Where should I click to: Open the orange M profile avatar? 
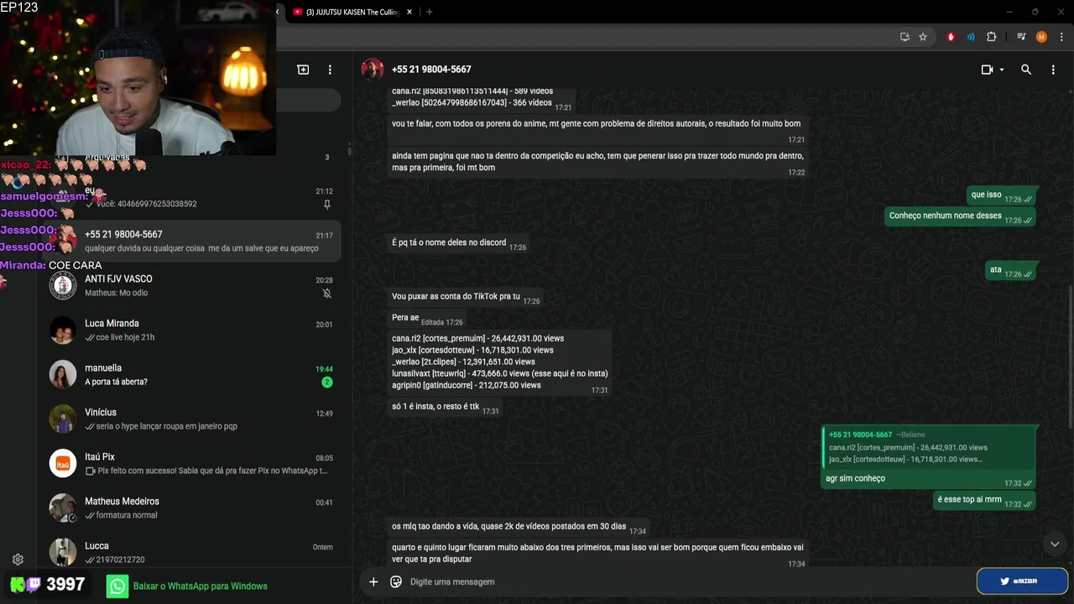[1041, 37]
